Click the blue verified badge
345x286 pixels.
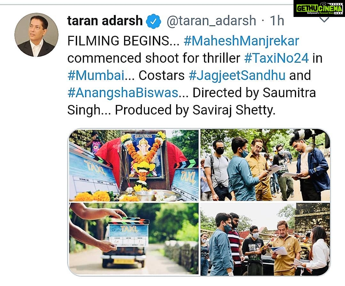[x=154, y=21]
